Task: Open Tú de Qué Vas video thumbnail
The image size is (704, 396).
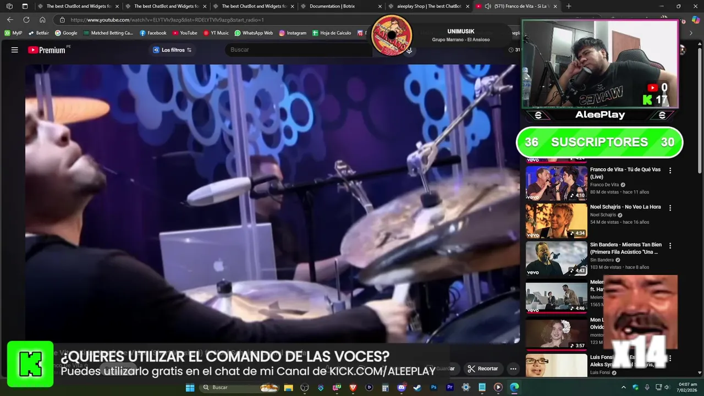Action: [556, 183]
